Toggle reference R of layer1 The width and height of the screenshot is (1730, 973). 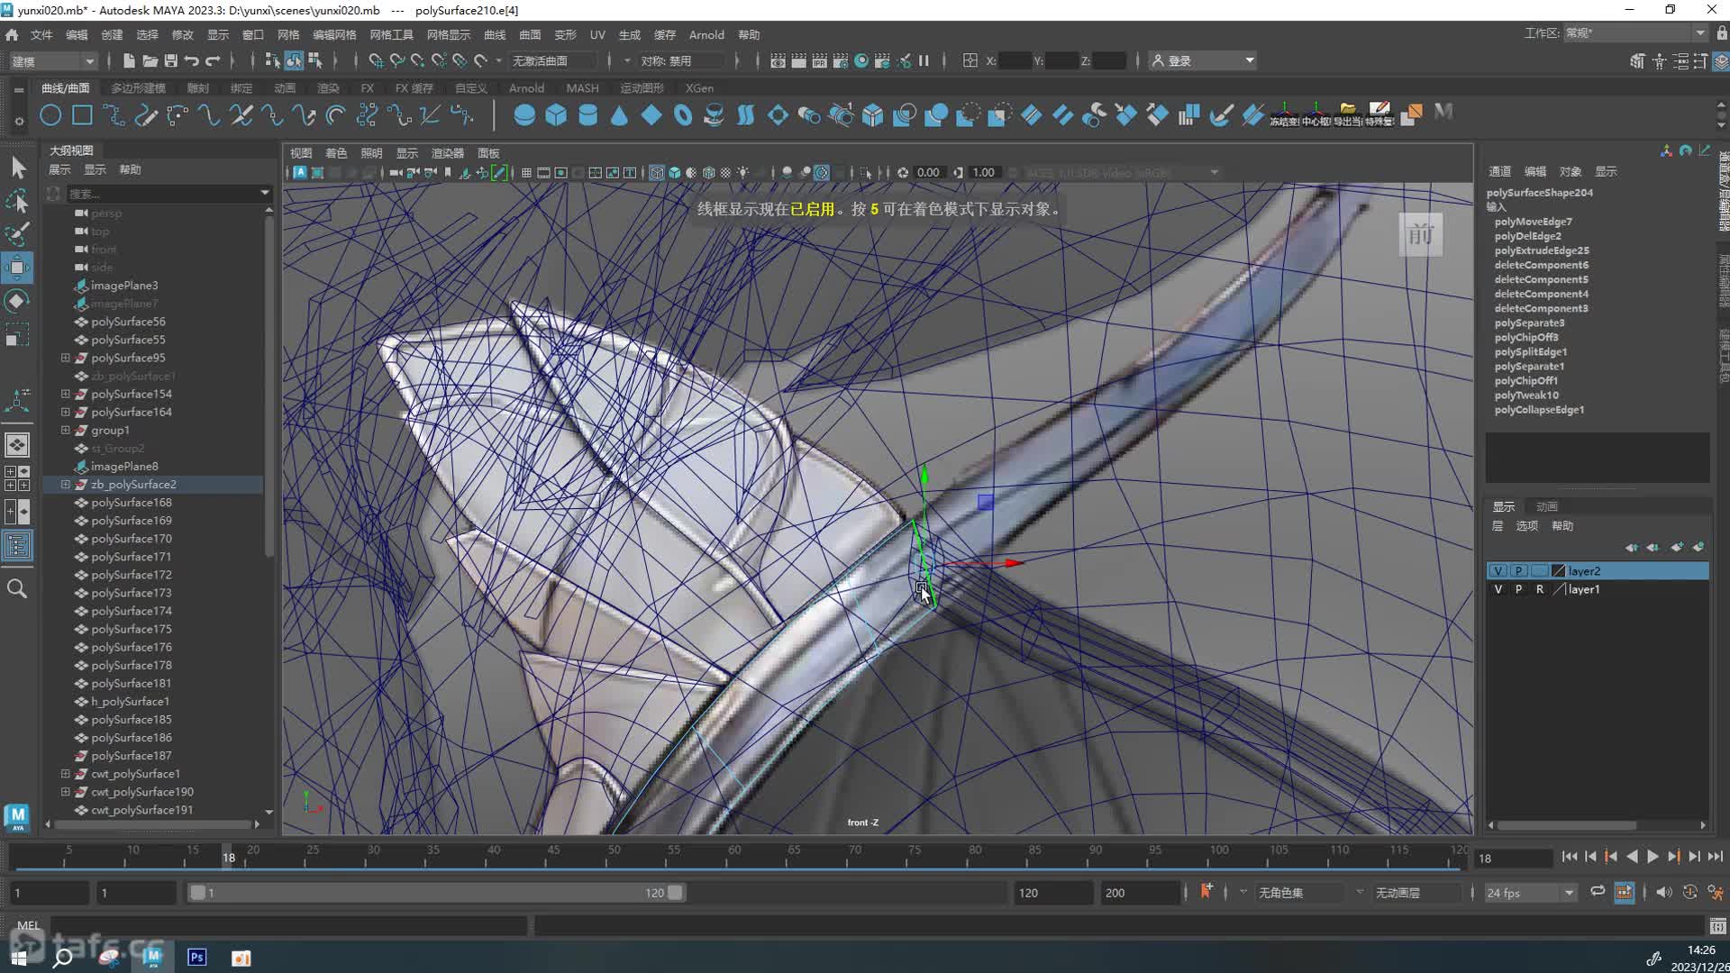coord(1539,589)
